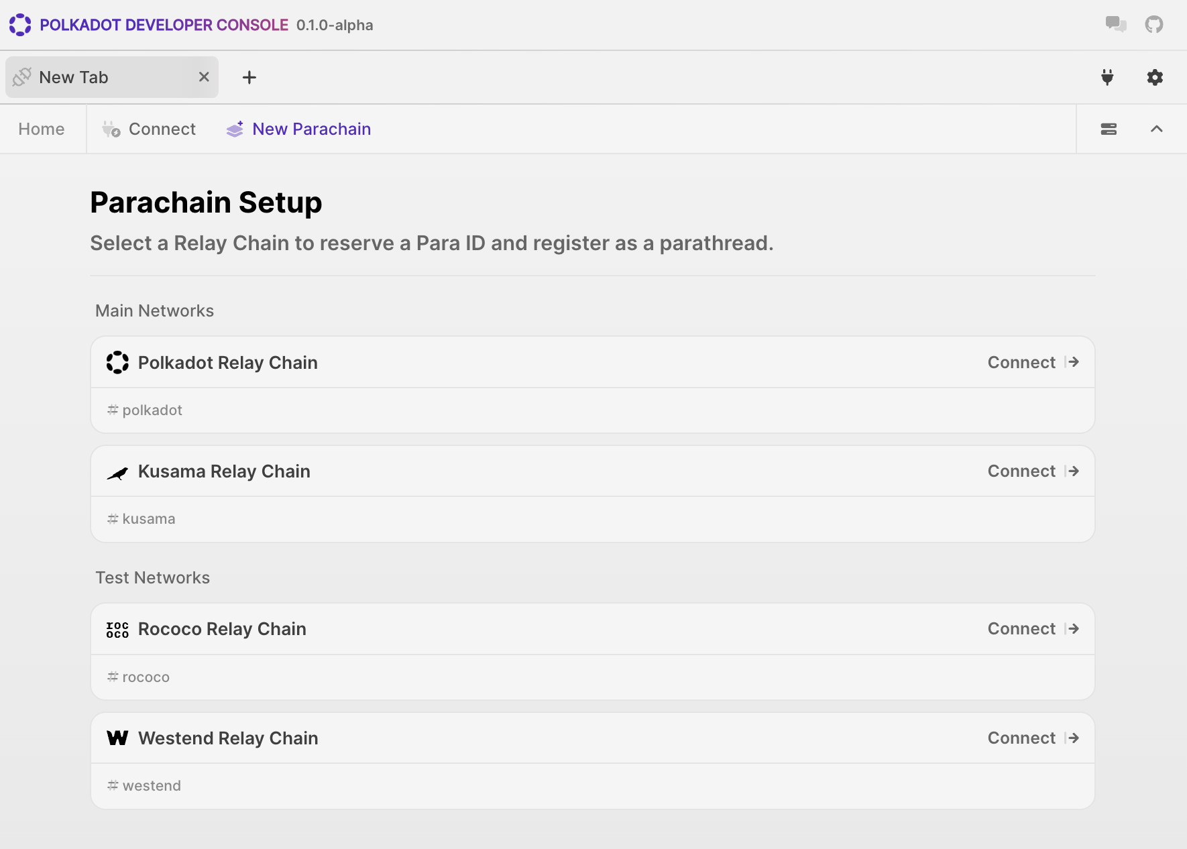Click the kusama hashtag label
The image size is (1187, 849).
(142, 519)
